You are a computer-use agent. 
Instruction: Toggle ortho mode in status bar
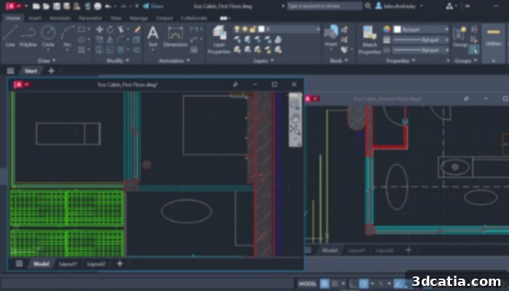click(353, 284)
